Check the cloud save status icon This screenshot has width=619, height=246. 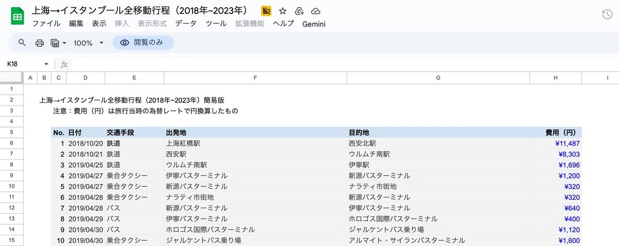tap(316, 11)
